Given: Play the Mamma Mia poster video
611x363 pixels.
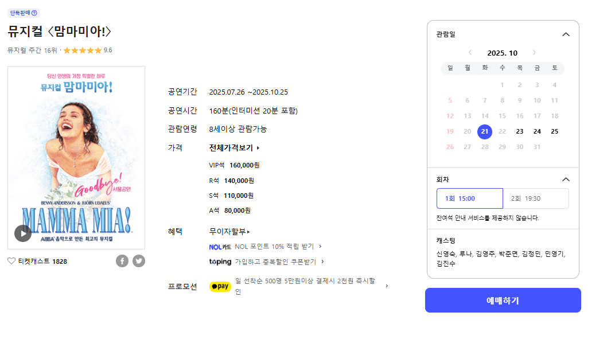Looking at the screenshot, I should 23,233.
